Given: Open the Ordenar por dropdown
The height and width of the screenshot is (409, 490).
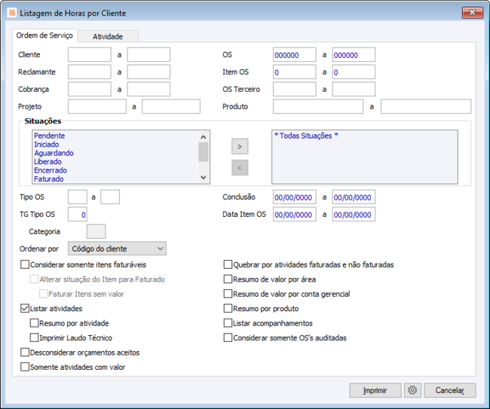Looking at the screenshot, I should click(117, 249).
